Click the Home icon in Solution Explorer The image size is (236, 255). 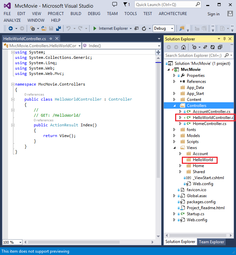point(184,47)
